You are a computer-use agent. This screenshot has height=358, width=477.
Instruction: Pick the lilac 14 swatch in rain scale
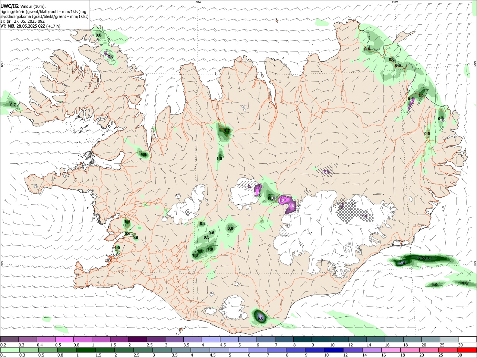[x=371, y=350]
